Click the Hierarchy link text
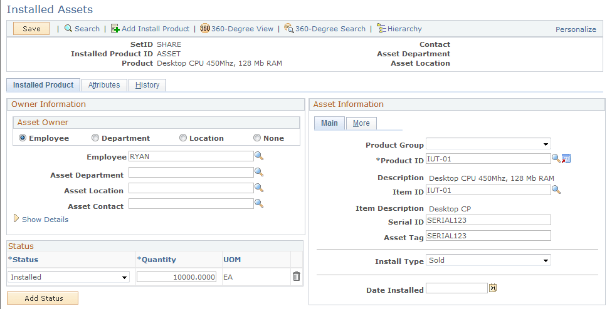Screen dimensions: 612x309 pyautogui.click(x=404, y=29)
